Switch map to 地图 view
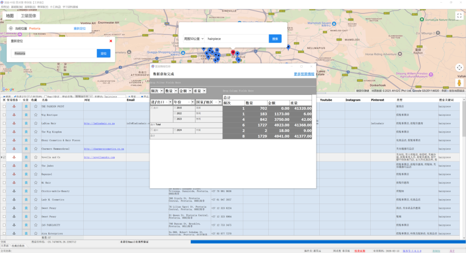466x253 pixels. click(10, 15)
